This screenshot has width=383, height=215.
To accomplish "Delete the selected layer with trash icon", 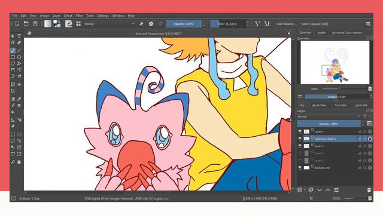I will tap(369, 190).
